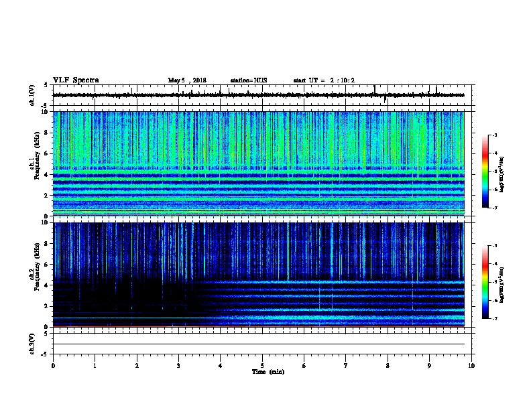Click the "start UT = 2:10:2" label
This screenshot has width=531, height=410.
[324, 80]
